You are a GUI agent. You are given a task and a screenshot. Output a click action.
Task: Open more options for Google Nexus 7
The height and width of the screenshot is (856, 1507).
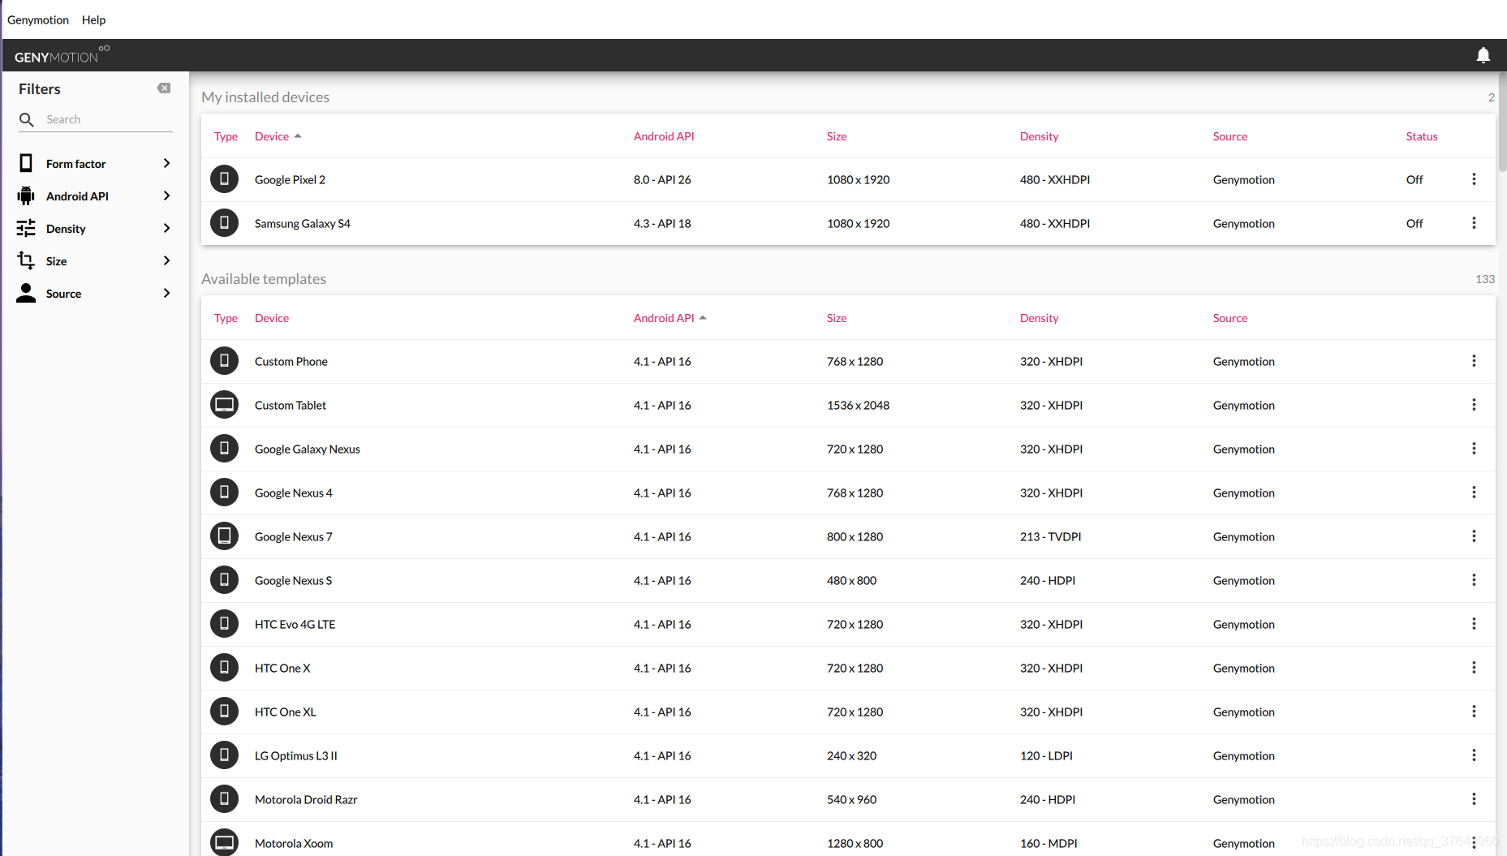tap(1474, 536)
